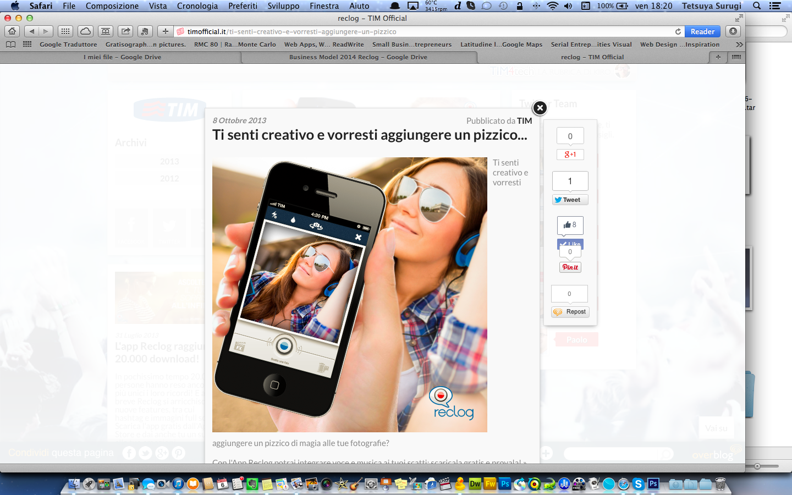Open the Vista menu

click(158, 5)
